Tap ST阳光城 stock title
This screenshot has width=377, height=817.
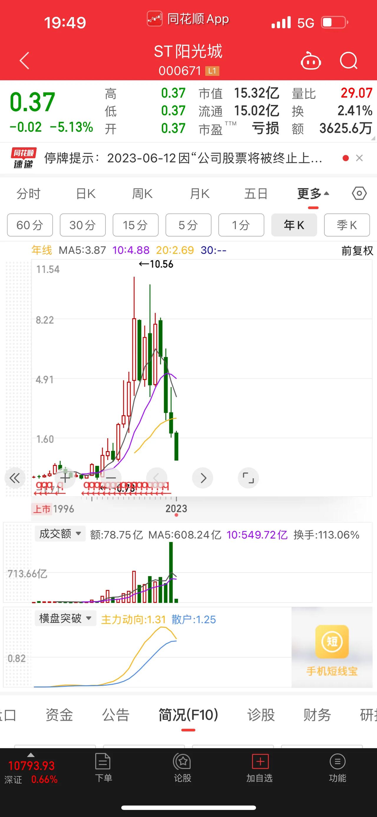pyautogui.click(x=188, y=51)
